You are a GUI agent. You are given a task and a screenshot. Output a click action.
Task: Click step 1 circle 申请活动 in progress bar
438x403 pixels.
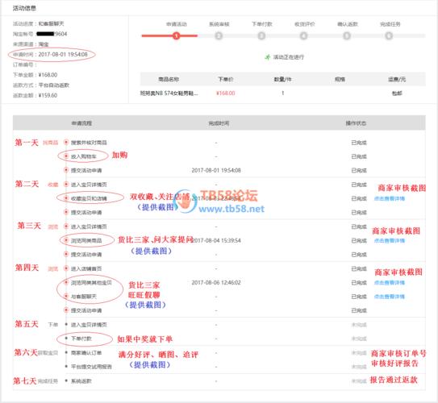pos(177,35)
